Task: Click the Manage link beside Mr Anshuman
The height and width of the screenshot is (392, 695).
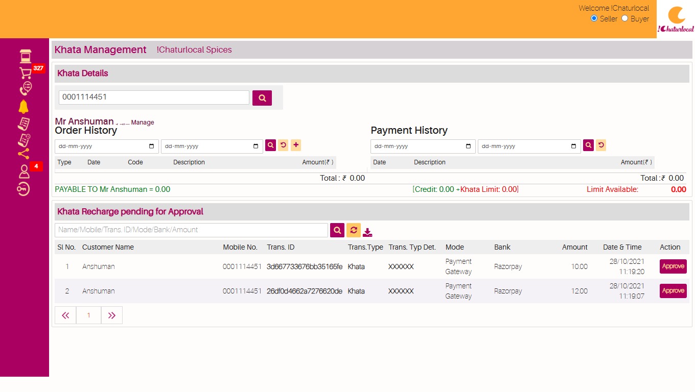Action: point(143,122)
